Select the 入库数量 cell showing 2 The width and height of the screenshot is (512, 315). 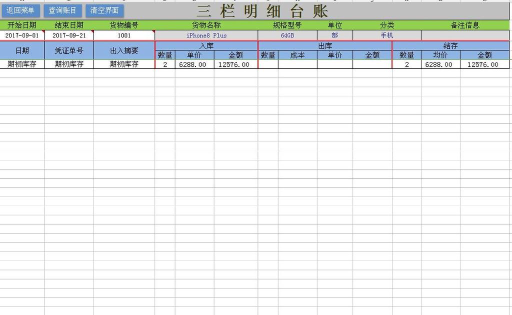click(x=164, y=64)
